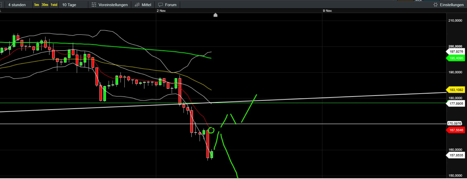Open Einstellungen gear settings
467x179 pixels.
coord(448,5)
